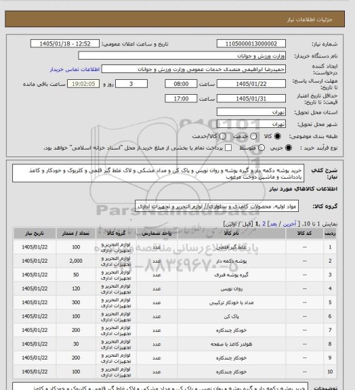Click the delivery city field تهران
Viewport: 355px width, 390px height.
tap(251, 124)
